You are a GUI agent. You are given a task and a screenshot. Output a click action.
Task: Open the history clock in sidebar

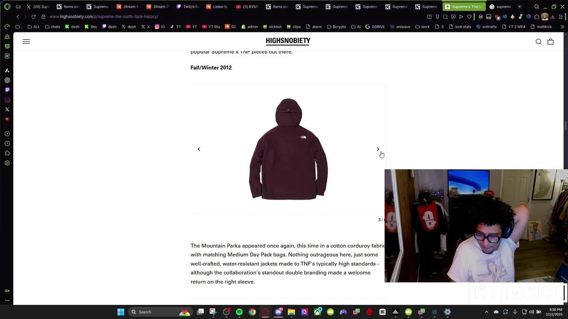[7, 144]
